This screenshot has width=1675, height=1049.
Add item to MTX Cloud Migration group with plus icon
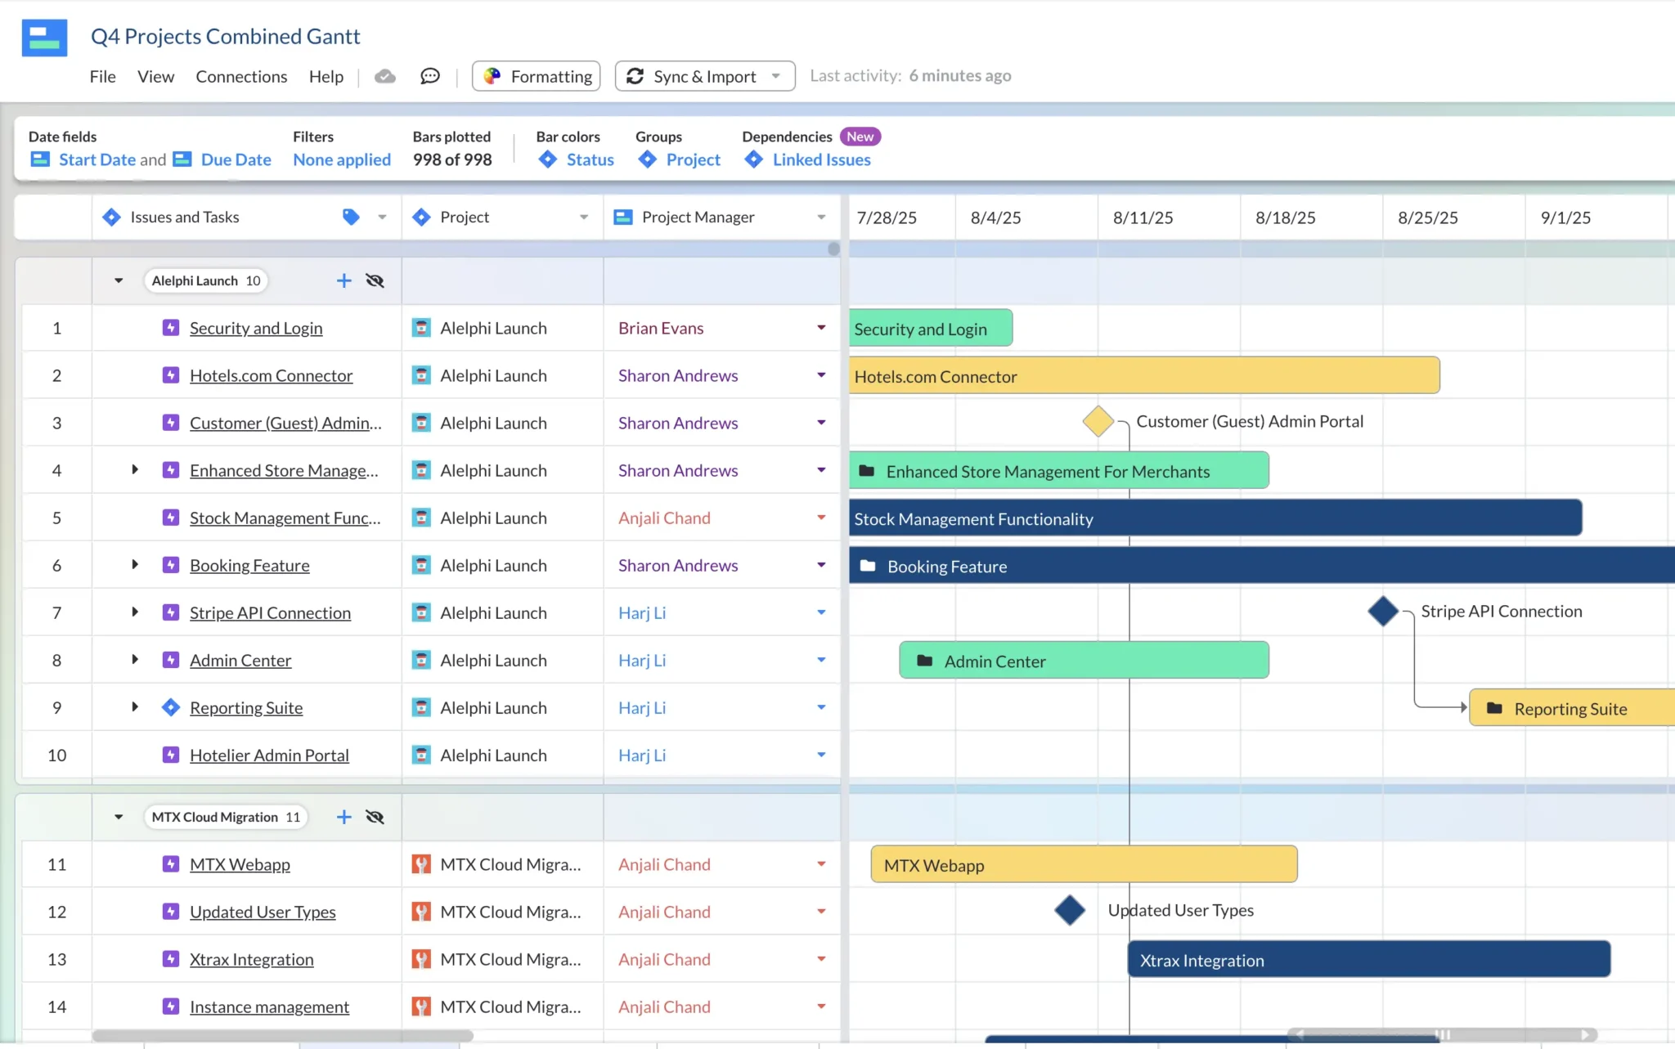344,817
